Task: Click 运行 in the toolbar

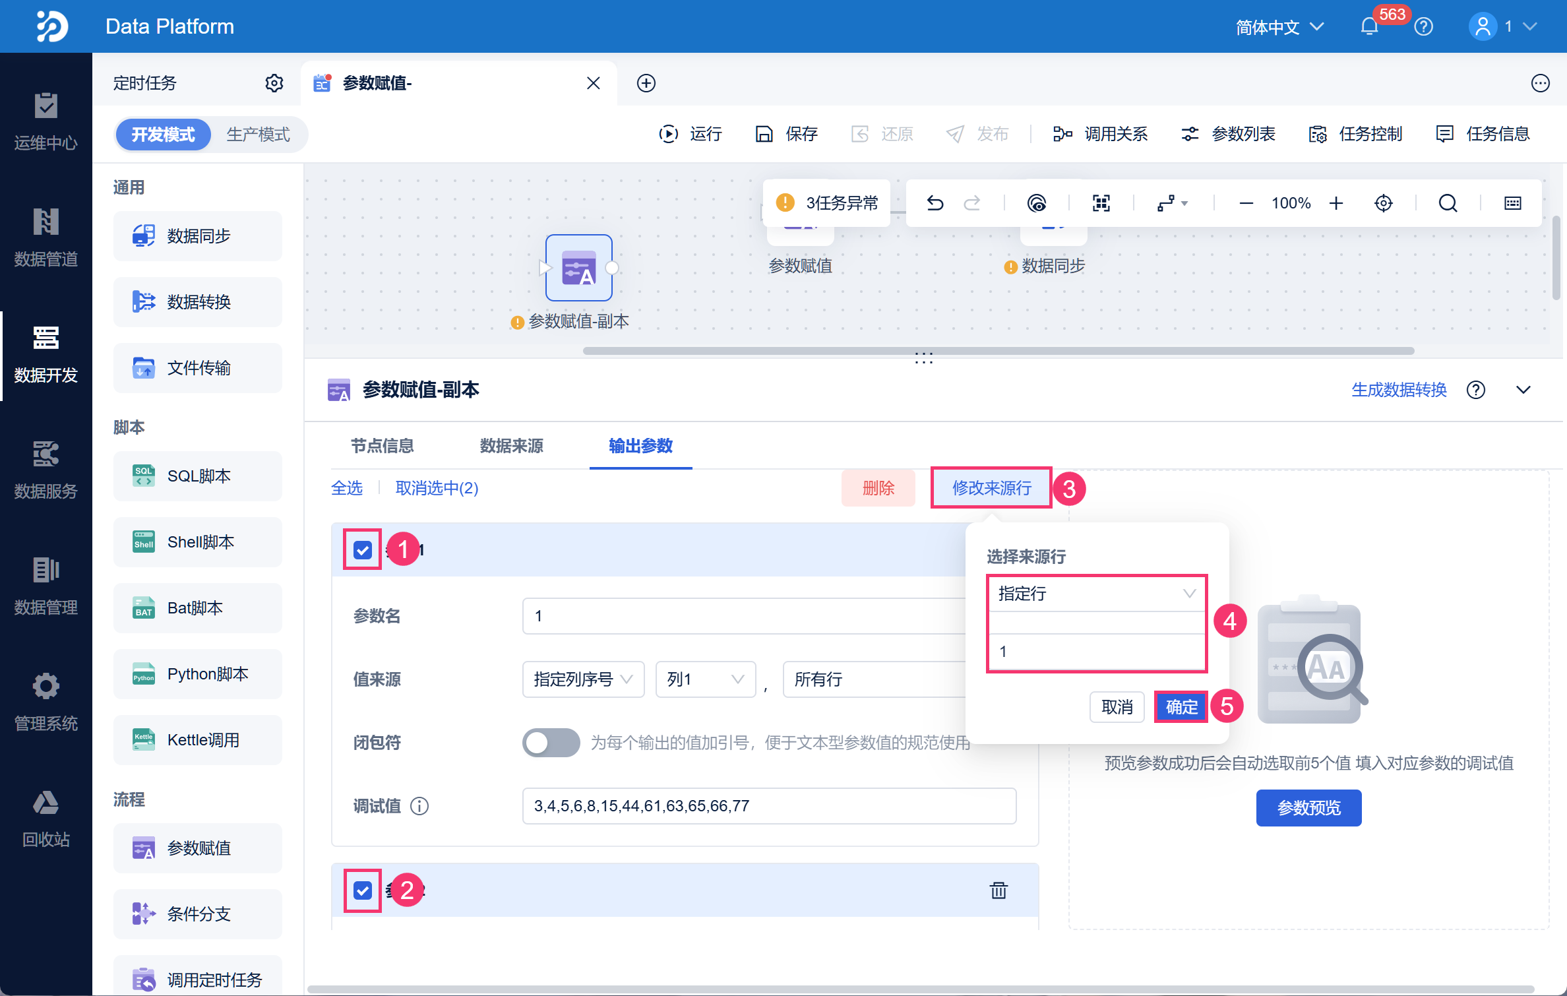Action: tap(691, 135)
